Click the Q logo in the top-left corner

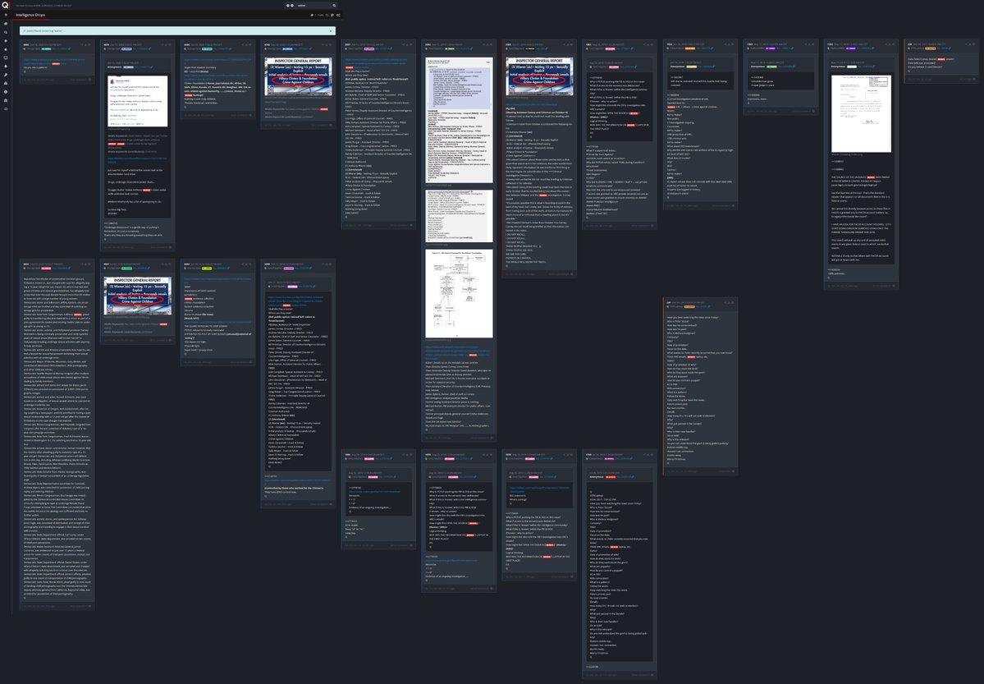6,5
